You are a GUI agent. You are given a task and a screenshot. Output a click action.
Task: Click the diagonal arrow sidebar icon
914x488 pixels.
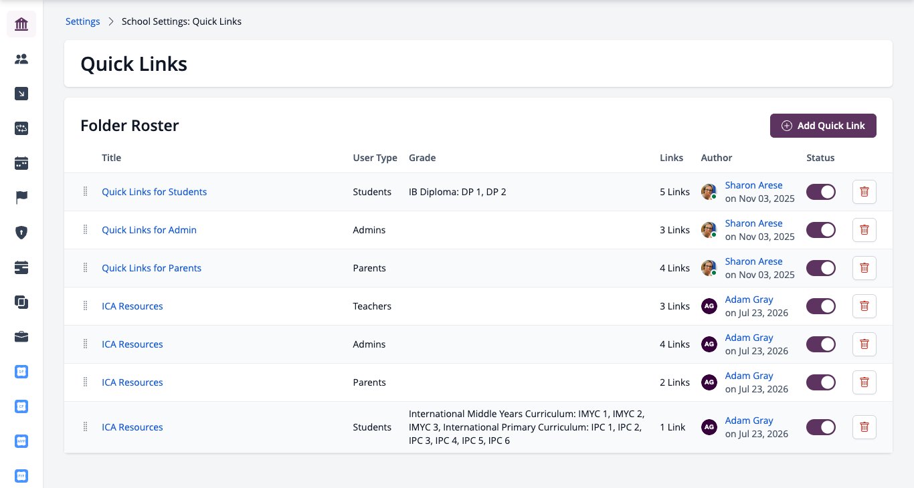pyautogui.click(x=21, y=94)
